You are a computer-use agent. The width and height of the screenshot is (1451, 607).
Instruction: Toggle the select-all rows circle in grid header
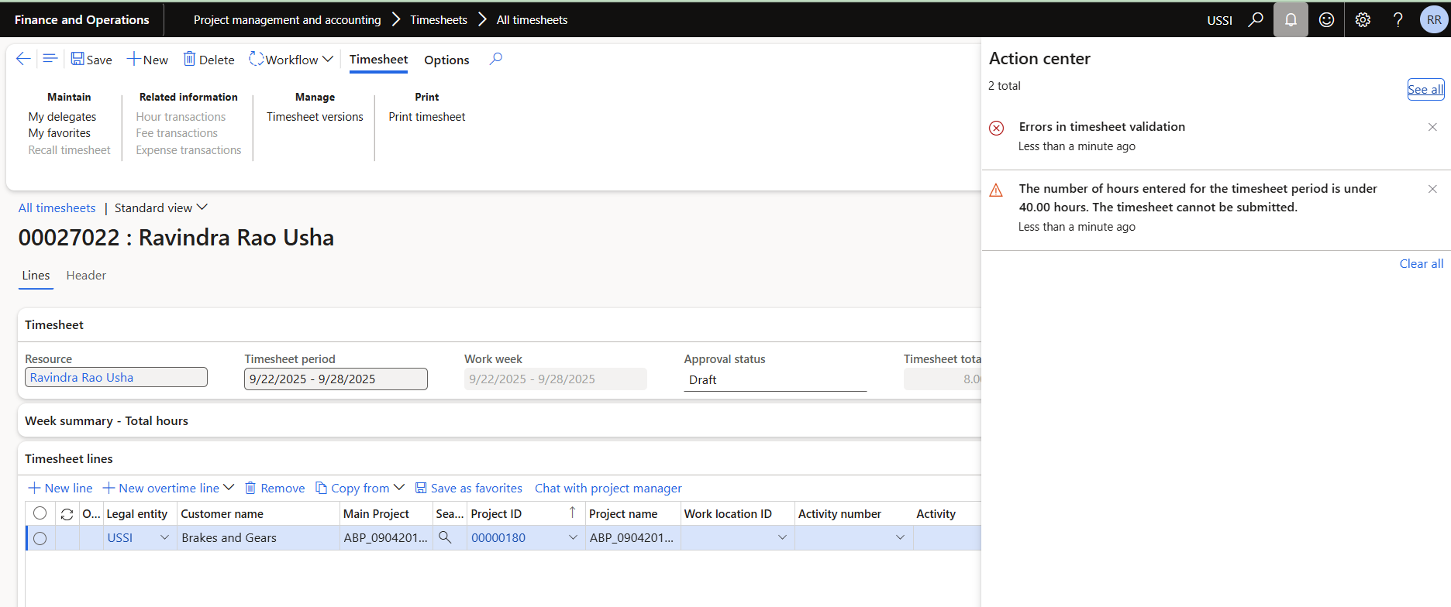(40, 513)
